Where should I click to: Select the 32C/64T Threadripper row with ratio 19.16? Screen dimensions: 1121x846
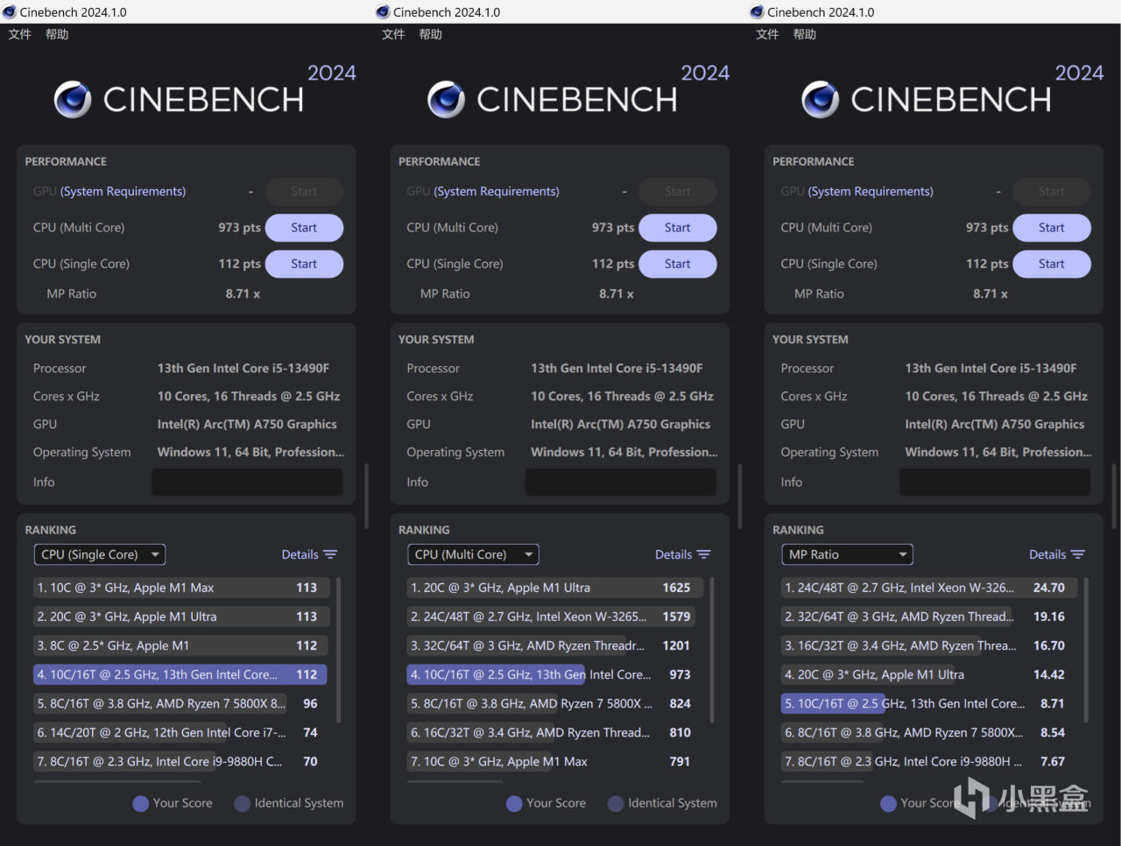(928, 617)
